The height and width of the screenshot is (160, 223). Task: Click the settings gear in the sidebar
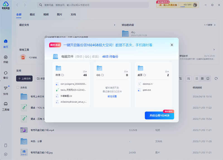(6, 154)
